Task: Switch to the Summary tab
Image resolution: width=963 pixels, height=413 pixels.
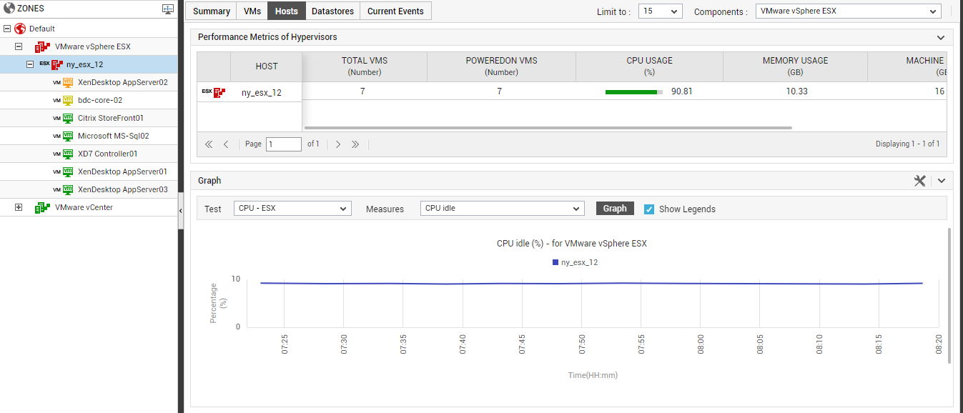Action: click(x=212, y=11)
